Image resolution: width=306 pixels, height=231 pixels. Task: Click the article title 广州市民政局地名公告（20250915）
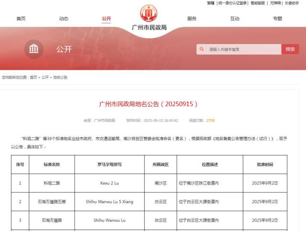point(148,104)
